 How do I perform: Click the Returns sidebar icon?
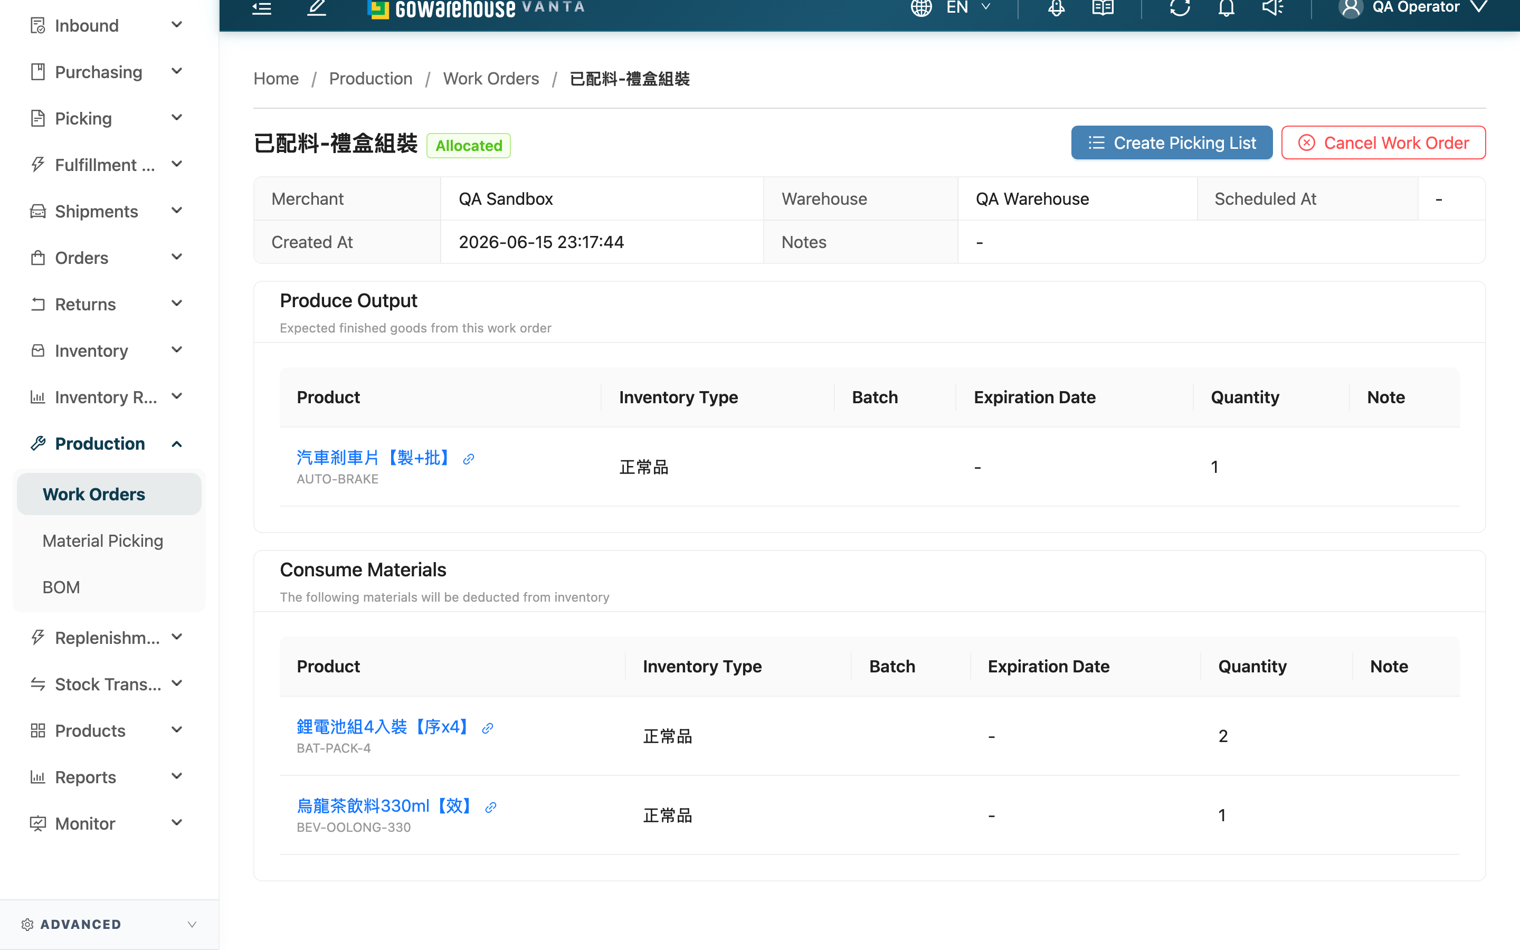pos(37,304)
